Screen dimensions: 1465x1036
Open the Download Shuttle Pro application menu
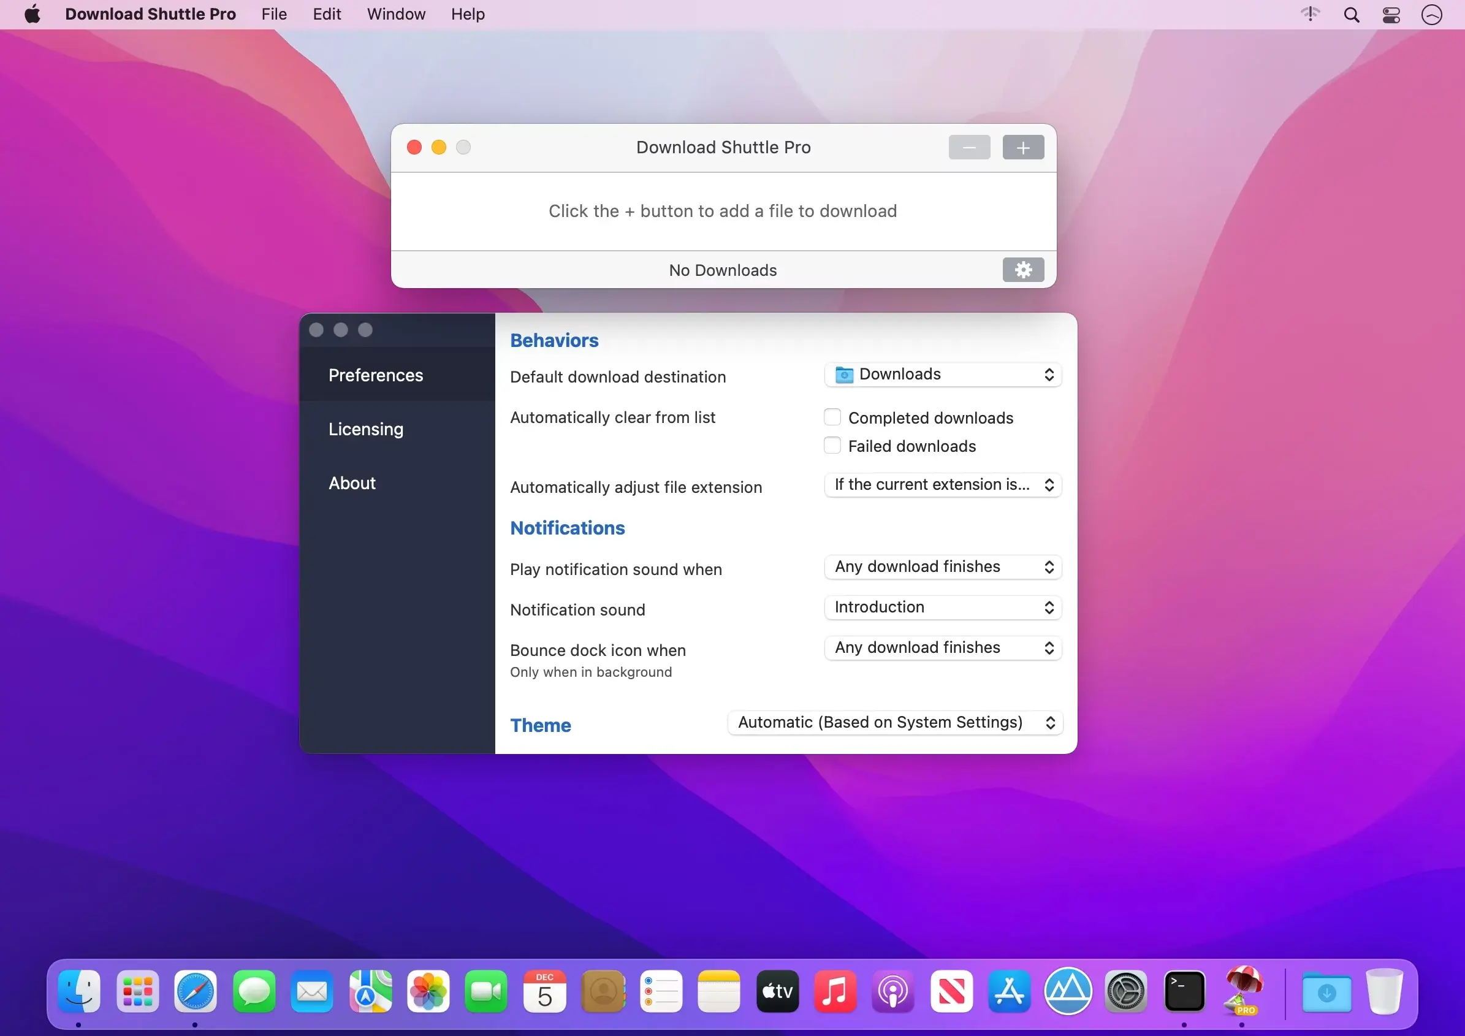[151, 14]
